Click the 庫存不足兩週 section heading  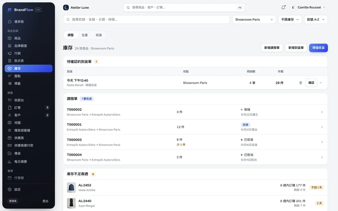pos(77,174)
